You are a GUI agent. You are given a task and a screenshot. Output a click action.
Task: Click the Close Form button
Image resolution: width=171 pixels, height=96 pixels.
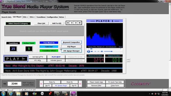(x=115, y=86)
